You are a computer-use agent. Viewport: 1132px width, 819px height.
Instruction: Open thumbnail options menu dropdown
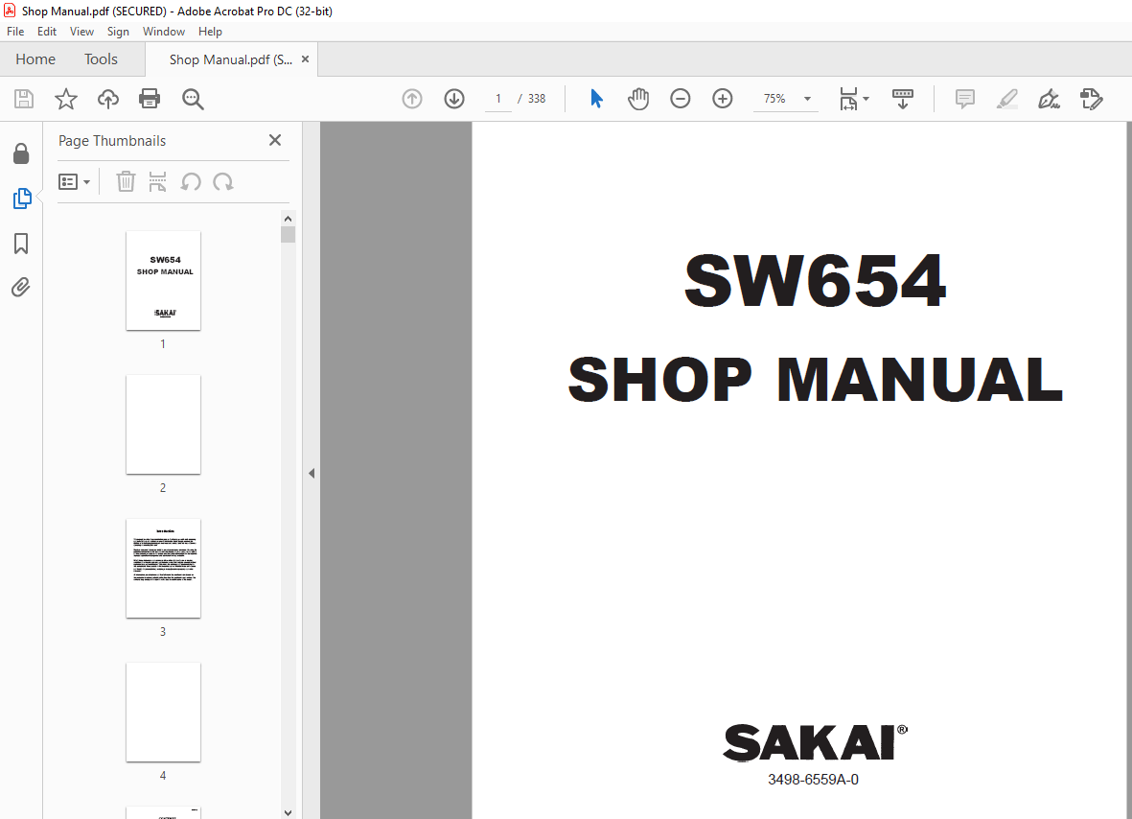point(75,182)
